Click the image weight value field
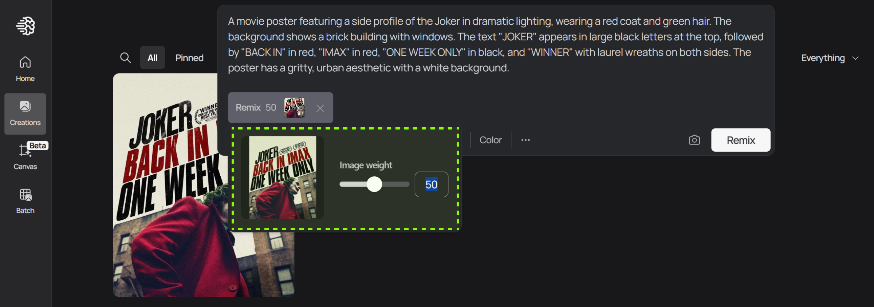Viewport: 874px width, 307px height. (x=431, y=184)
